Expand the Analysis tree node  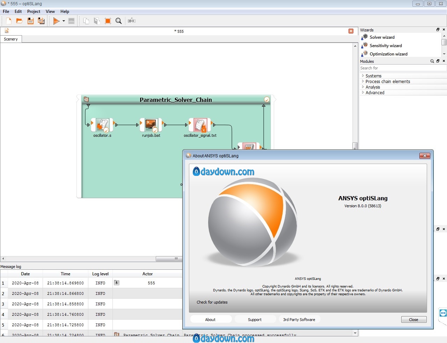[x=363, y=87]
